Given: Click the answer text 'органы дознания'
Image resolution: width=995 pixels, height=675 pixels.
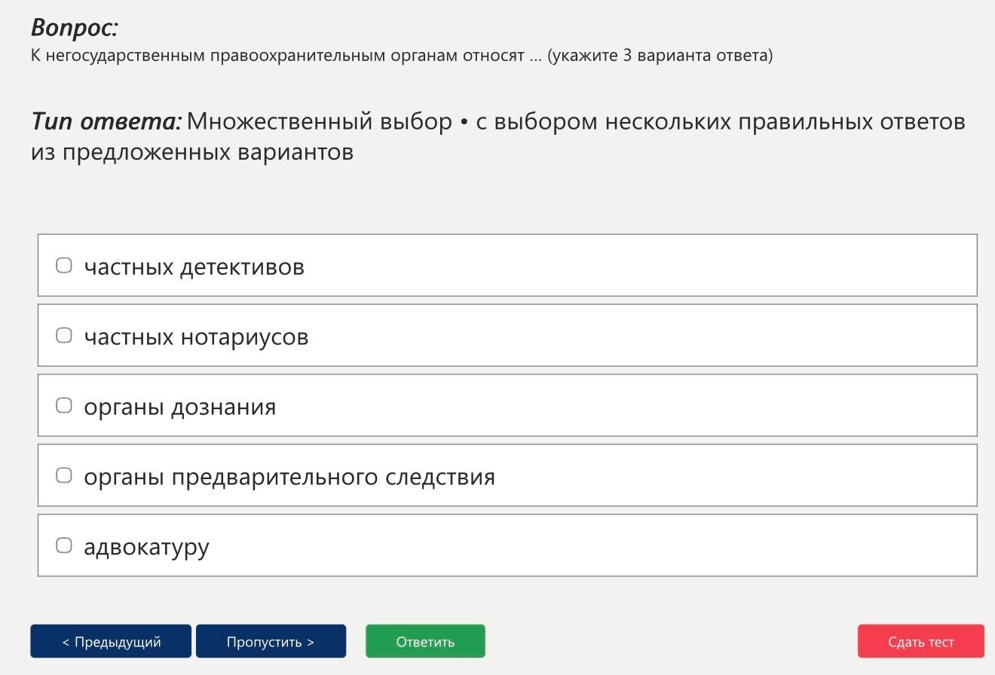Looking at the screenshot, I should (180, 408).
